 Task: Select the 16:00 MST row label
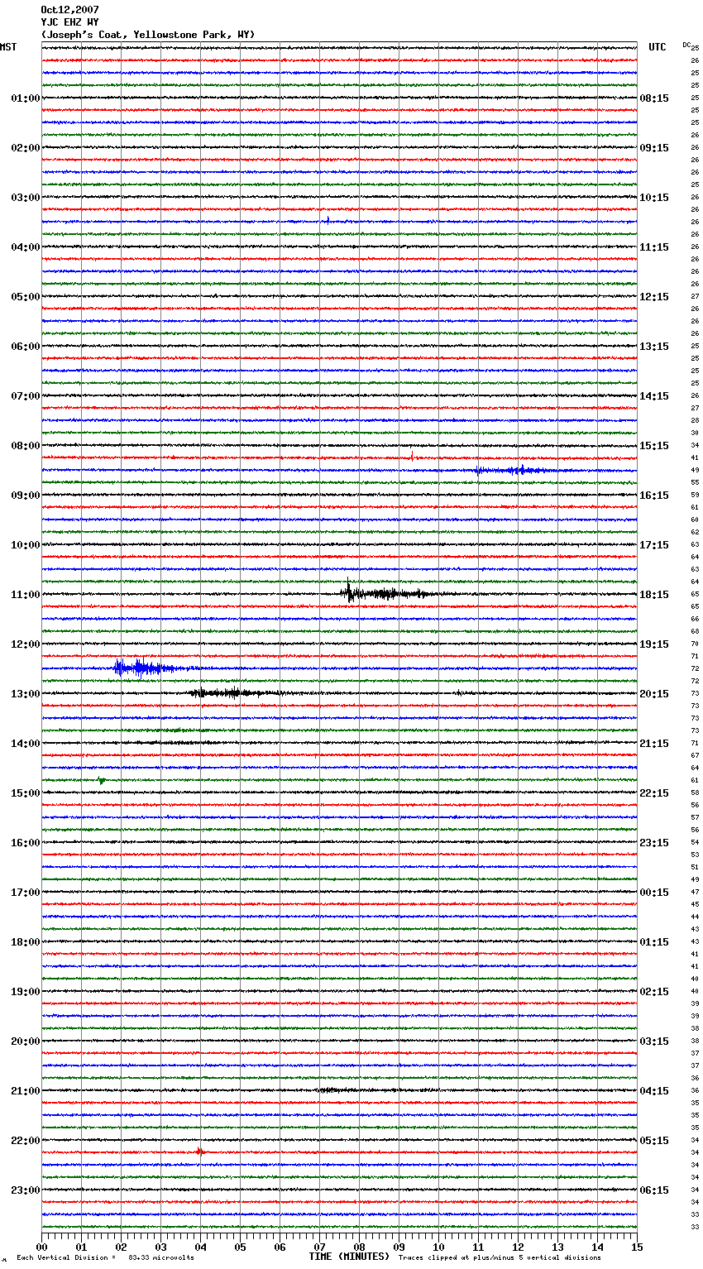[x=26, y=843]
